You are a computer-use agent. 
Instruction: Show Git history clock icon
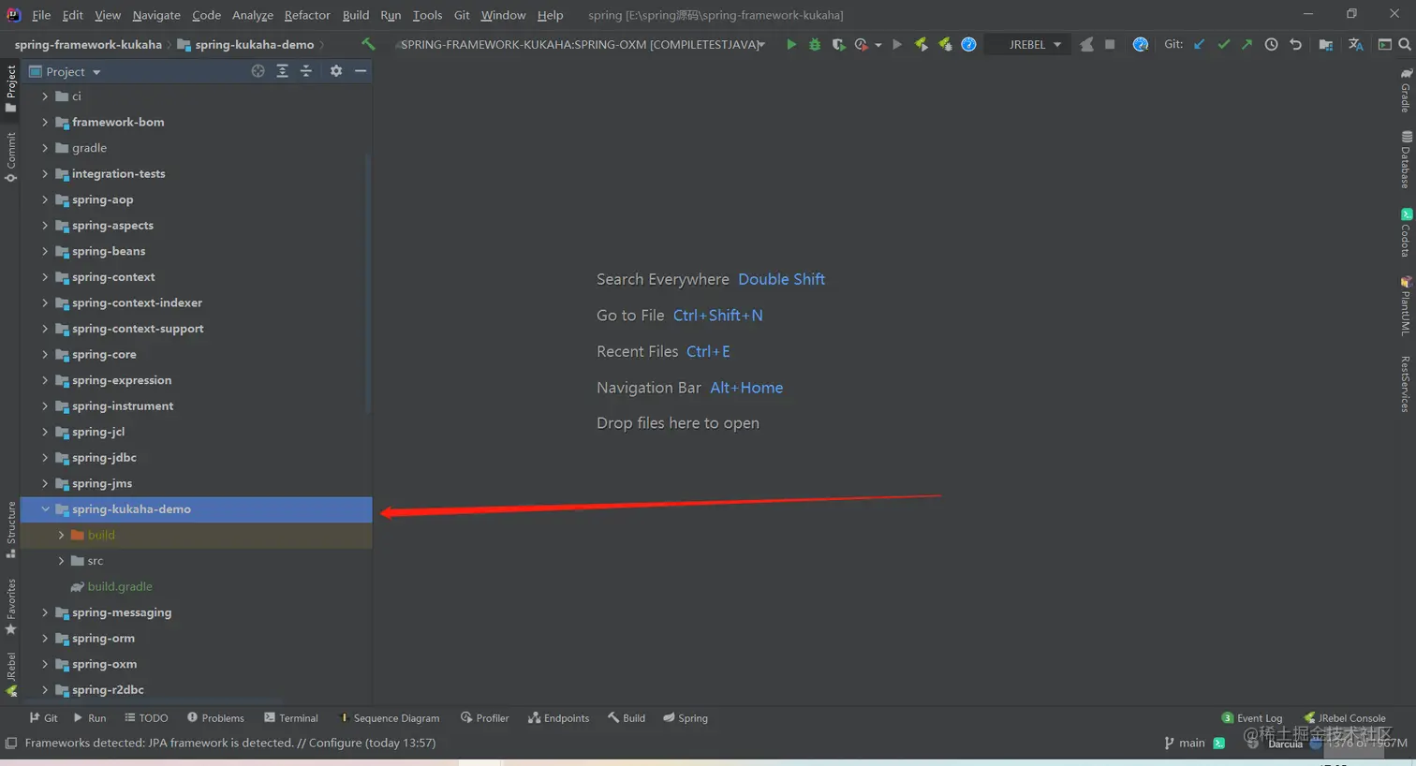point(1271,44)
